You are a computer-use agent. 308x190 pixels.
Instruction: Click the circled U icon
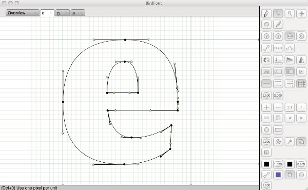pos(301,175)
